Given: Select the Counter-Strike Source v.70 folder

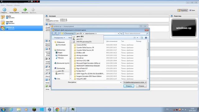Looking at the screenshot, I should coord(85,48).
